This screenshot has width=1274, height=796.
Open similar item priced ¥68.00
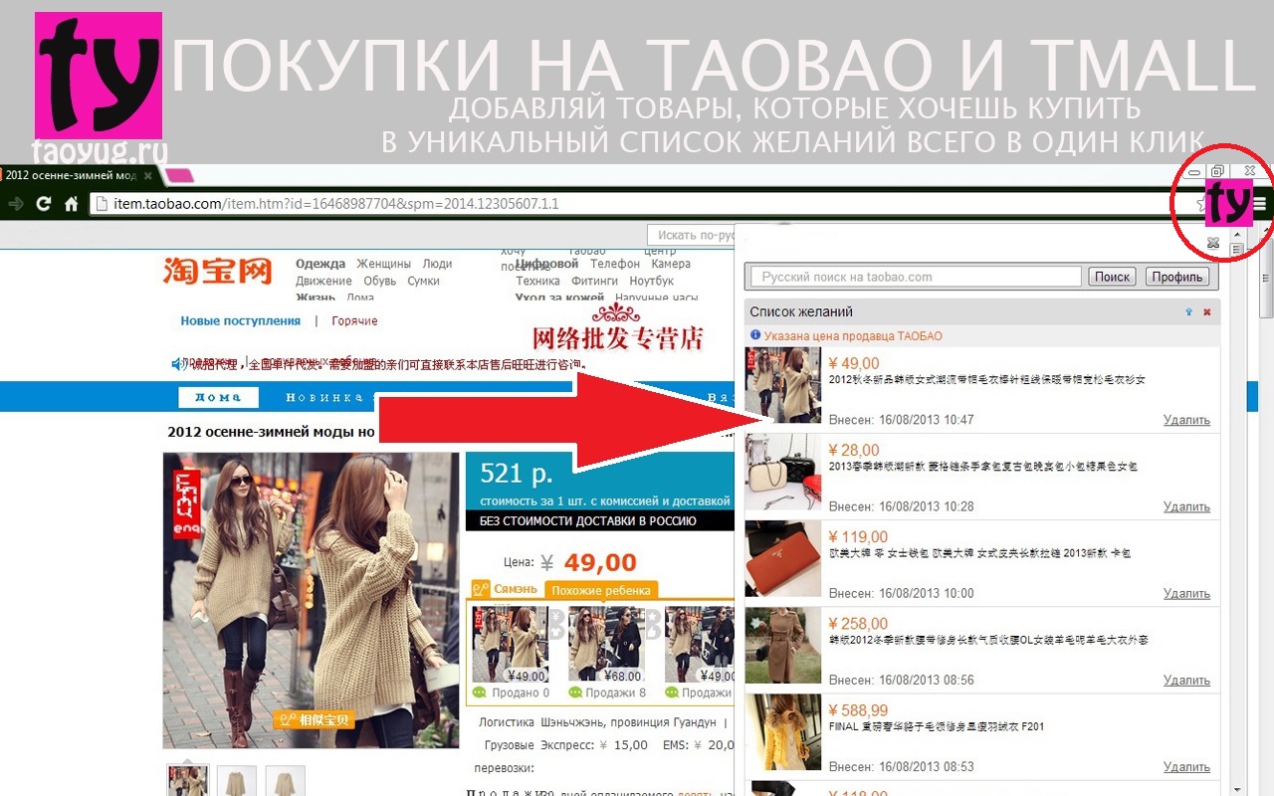coord(606,644)
